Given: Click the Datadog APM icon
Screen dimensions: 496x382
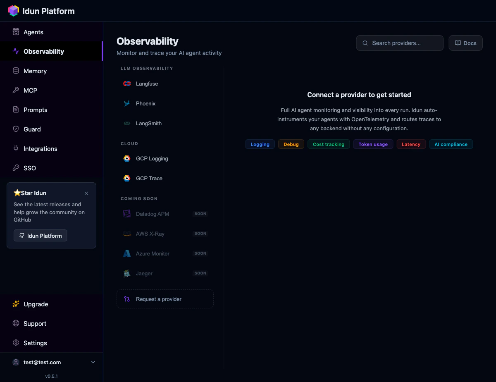Looking at the screenshot, I should point(126,213).
